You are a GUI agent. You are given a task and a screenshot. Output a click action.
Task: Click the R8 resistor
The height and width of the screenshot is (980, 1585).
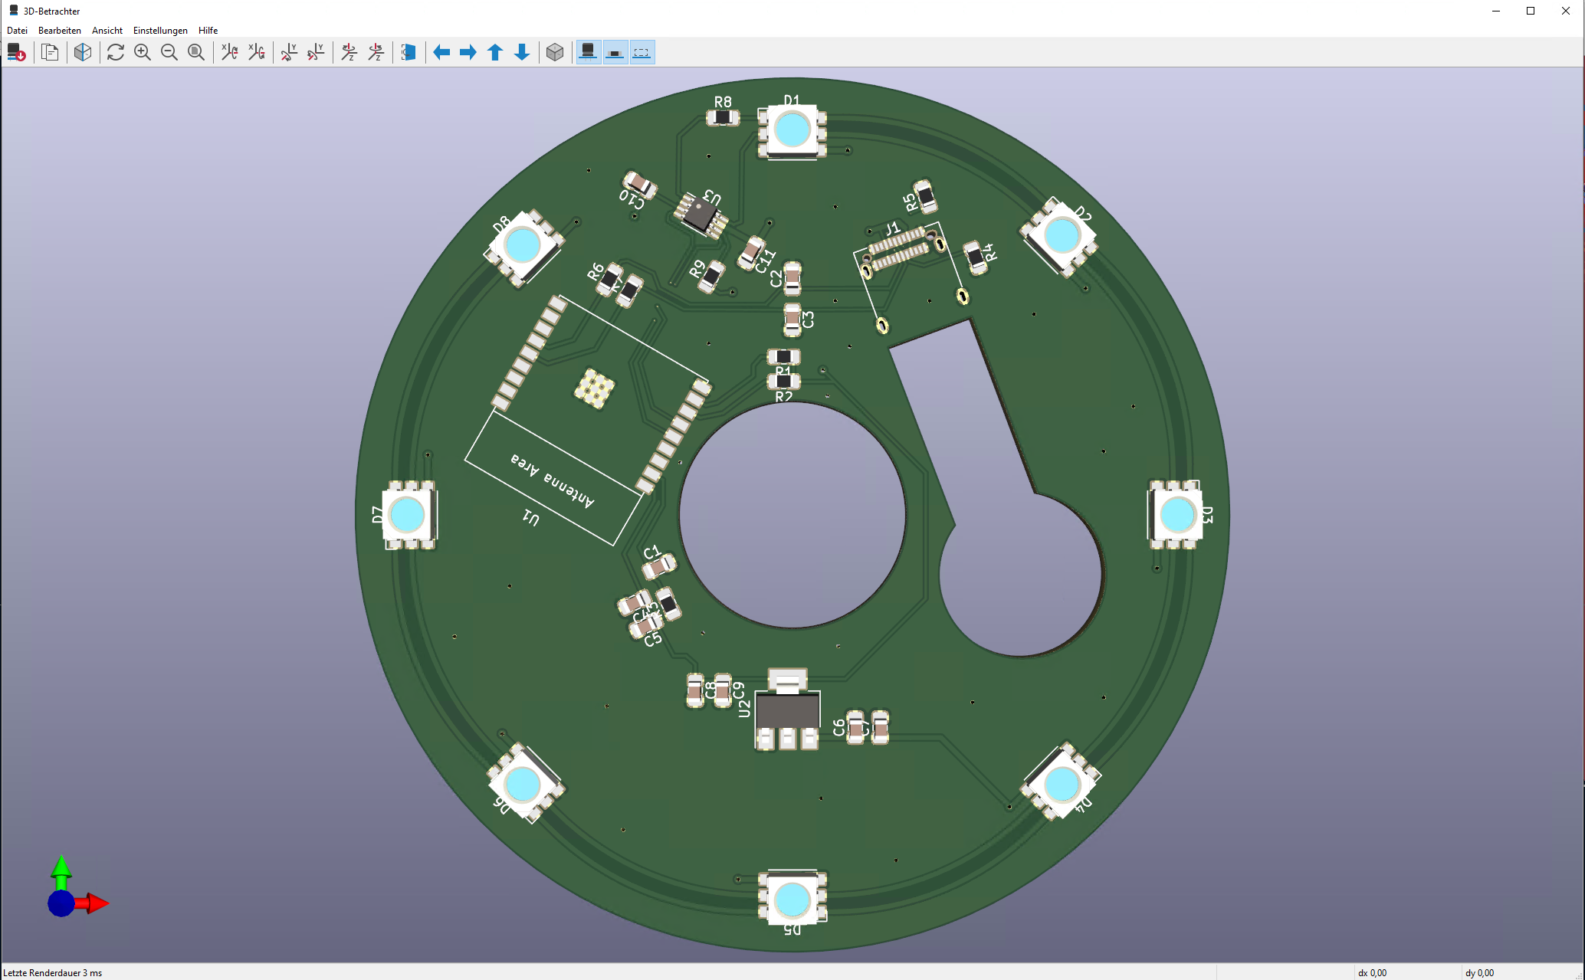click(x=722, y=117)
